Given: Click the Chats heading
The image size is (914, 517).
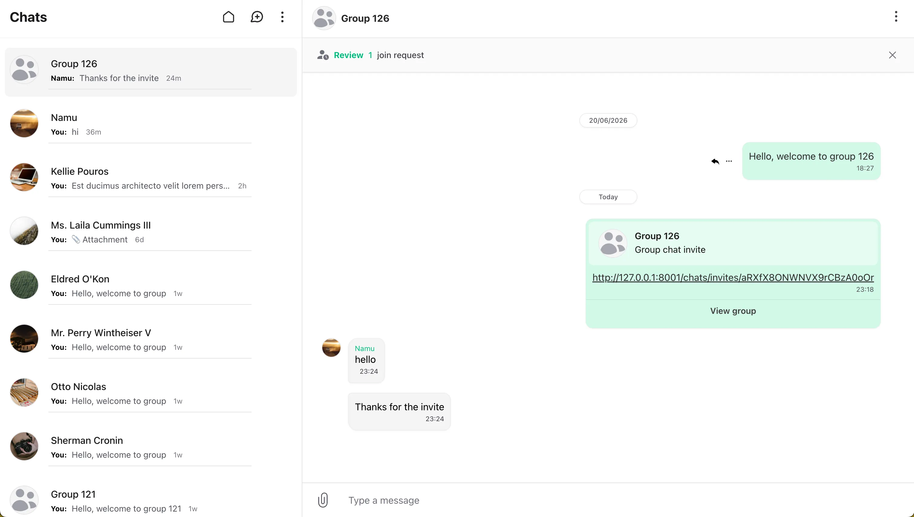Looking at the screenshot, I should click(x=28, y=17).
